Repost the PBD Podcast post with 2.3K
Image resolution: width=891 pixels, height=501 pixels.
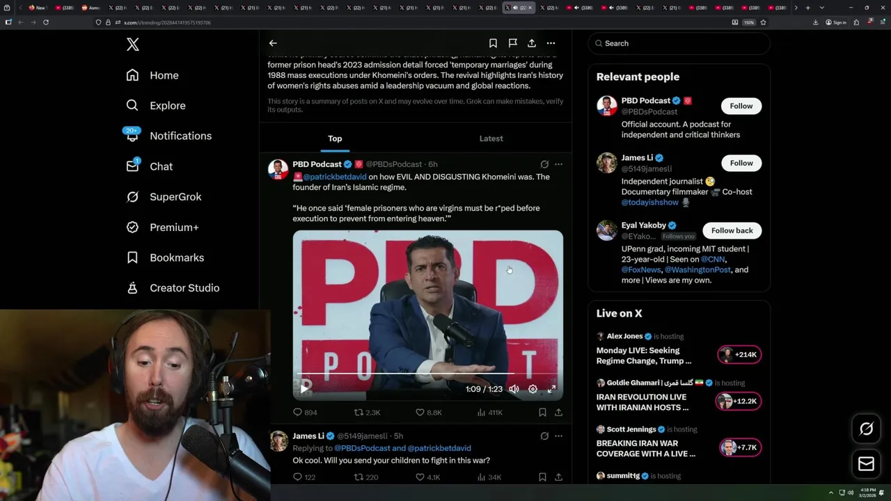[x=368, y=413]
